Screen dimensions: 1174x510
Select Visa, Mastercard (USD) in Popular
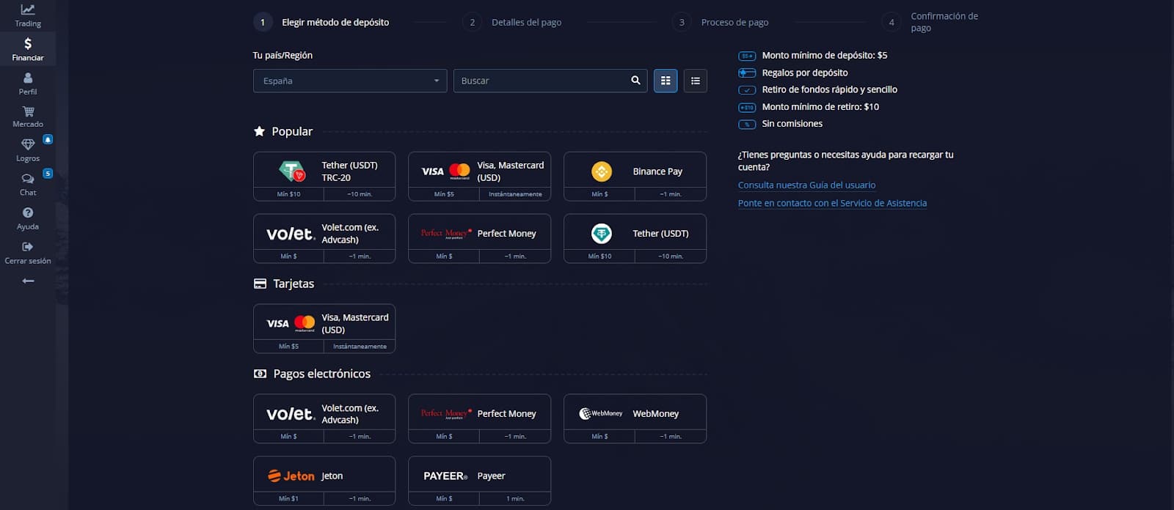point(479,176)
